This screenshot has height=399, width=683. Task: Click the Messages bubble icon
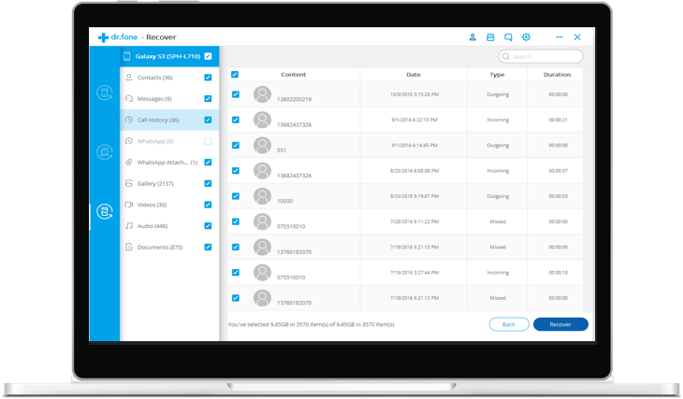click(x=129, y=99)
